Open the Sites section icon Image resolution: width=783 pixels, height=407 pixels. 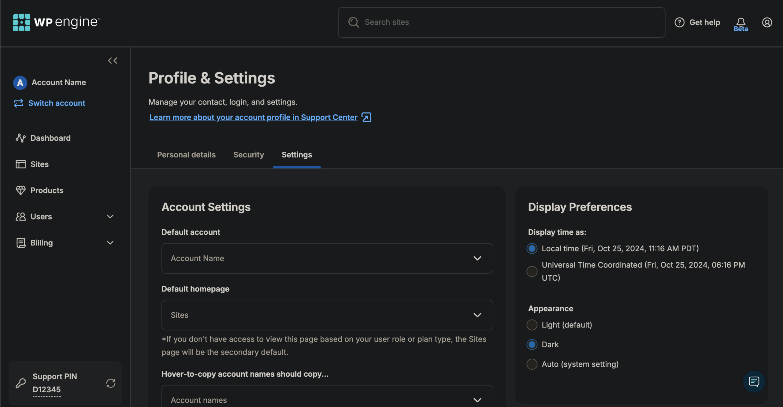pos(20,164)
